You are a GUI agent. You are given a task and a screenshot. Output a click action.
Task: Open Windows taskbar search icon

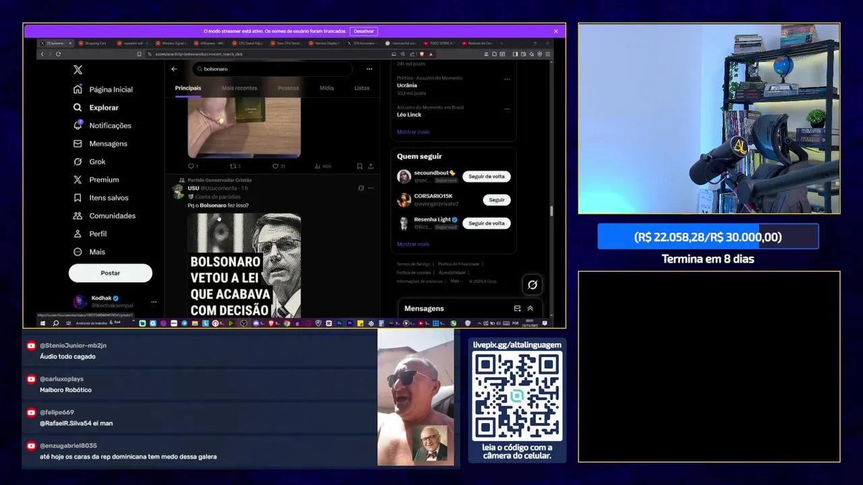pos(55,323)
